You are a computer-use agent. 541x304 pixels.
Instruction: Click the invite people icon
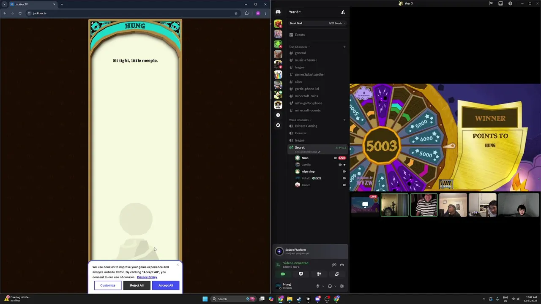pos(343,12)
